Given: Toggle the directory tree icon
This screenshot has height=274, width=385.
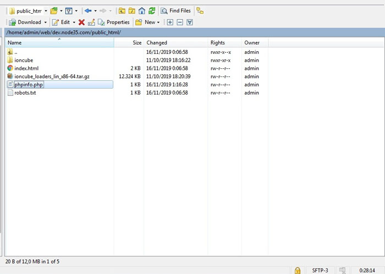Looking at the screenshot, I should point(200,11).
